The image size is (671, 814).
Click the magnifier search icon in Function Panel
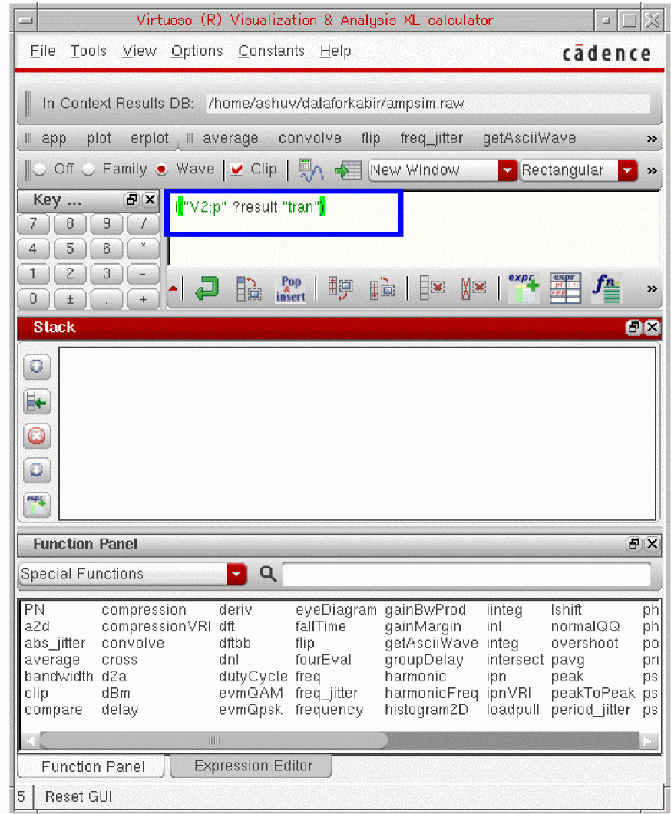click(268, 574)
